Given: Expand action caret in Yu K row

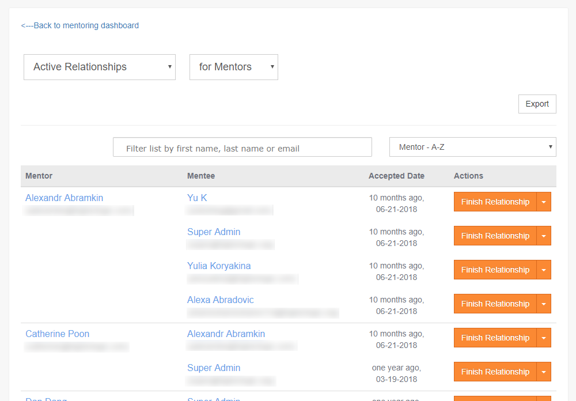Looking at the screenshot, I should [x=544, y=202].
